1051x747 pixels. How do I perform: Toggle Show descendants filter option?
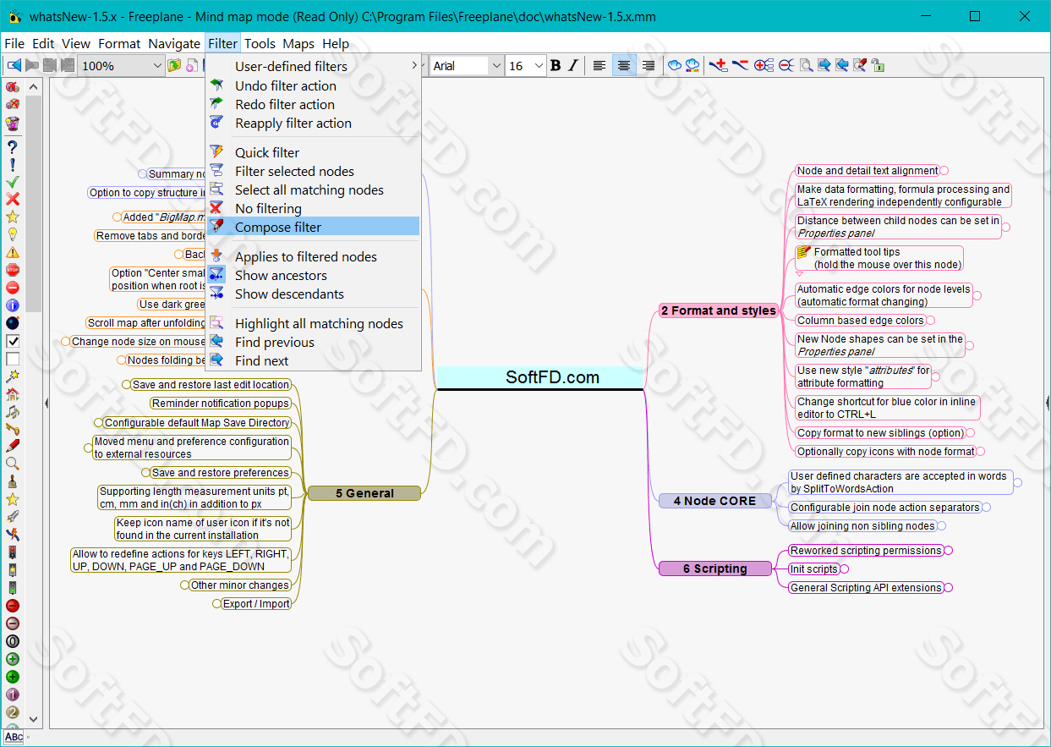(313, 294)
